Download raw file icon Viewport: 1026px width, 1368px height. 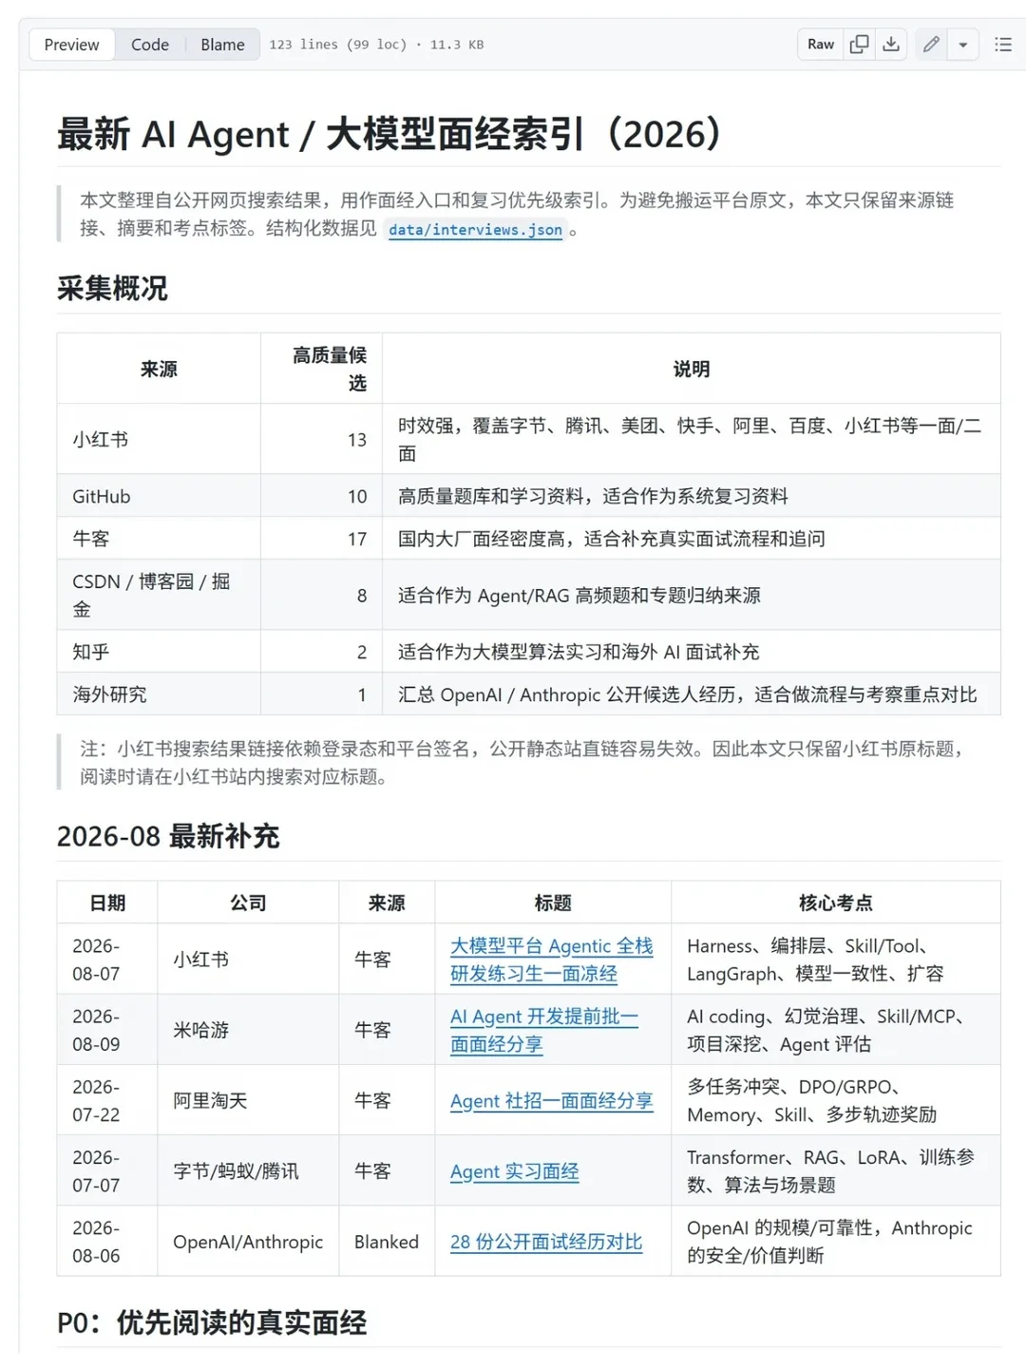coord(891,45)
